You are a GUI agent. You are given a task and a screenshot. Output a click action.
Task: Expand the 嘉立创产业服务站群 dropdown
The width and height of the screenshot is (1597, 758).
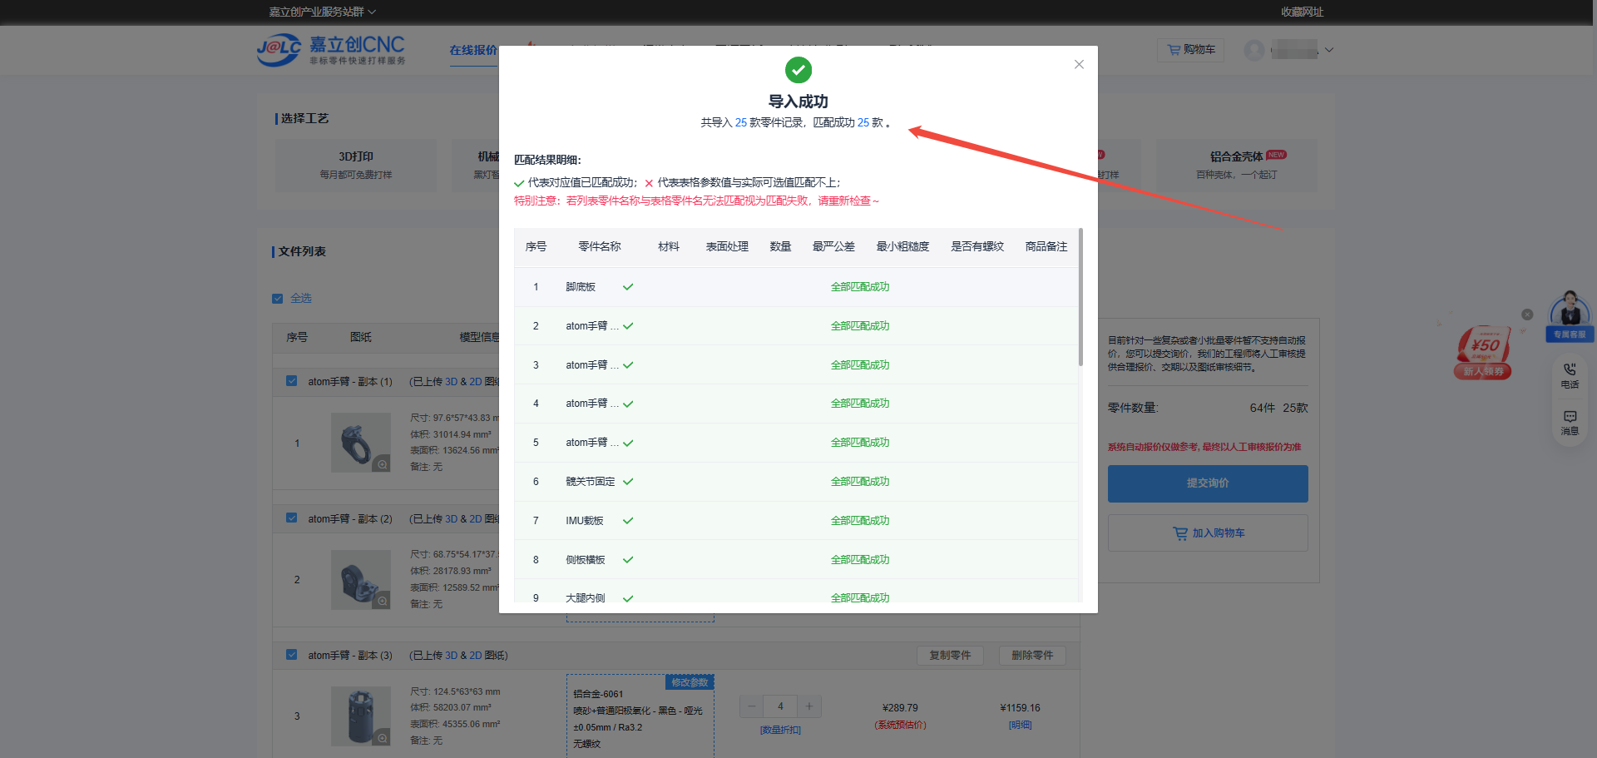click(x=322, y=12)
